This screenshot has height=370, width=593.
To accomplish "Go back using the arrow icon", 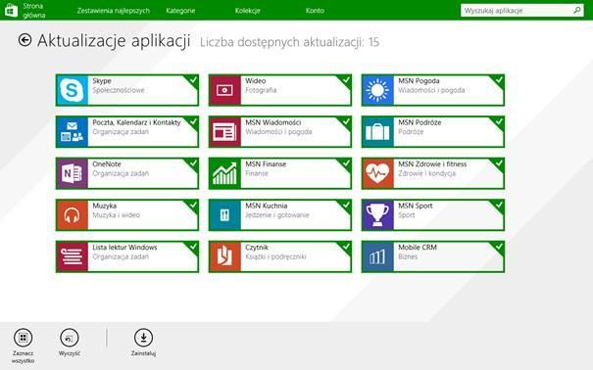I will [25, 40].
